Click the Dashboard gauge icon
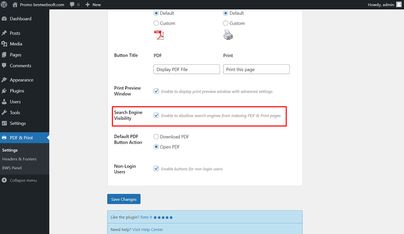This screenshot has height=234, width=404. click(4, 18)
